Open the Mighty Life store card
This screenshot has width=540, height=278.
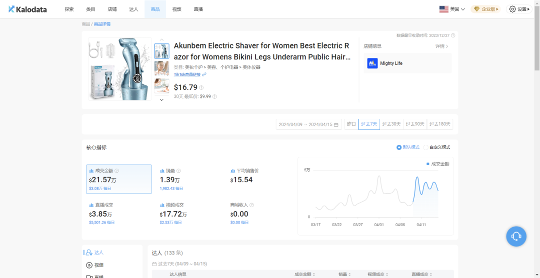(x=407, y=63)
